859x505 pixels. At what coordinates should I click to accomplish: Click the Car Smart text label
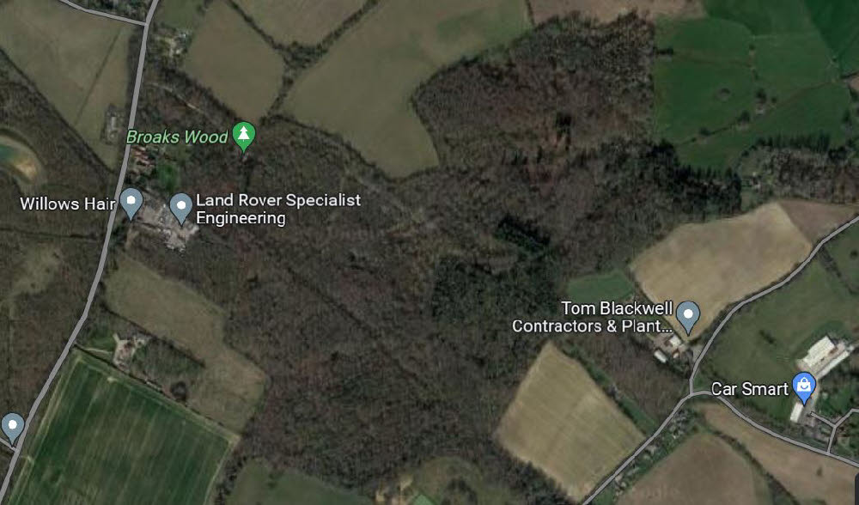749,389
